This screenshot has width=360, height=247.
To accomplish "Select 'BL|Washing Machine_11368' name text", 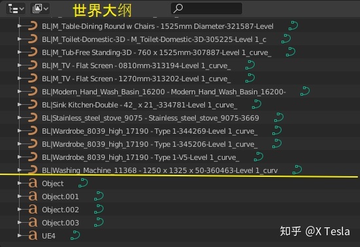I will pos(89,170).
